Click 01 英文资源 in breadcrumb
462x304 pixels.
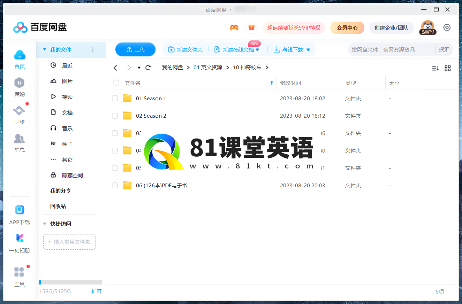coord(208,68)
